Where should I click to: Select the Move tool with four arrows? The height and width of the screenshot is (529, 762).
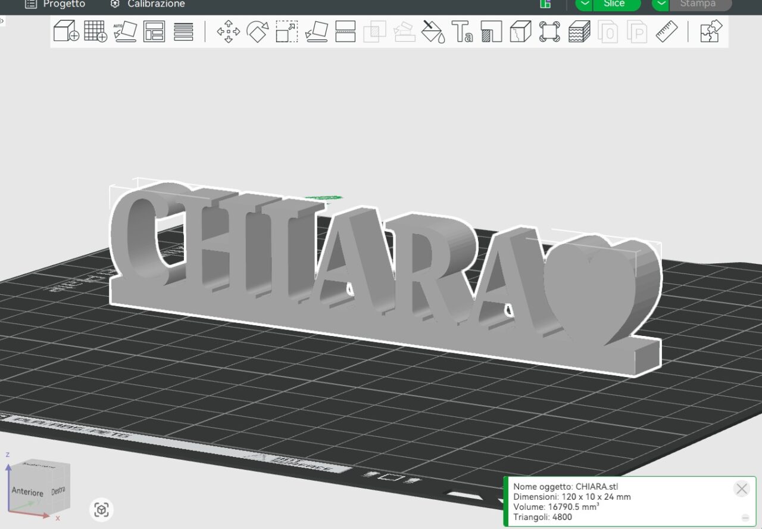[228, 31]
